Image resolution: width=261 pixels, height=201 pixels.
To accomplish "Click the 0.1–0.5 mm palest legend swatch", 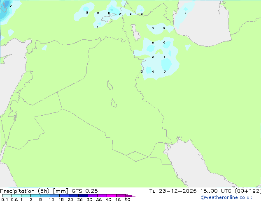I will tap(7, 196).
